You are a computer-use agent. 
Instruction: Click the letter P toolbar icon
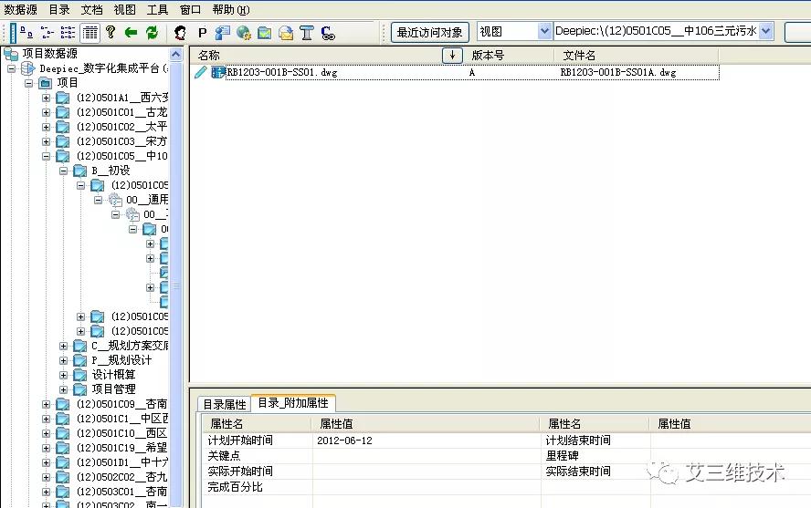coord(202,32)
